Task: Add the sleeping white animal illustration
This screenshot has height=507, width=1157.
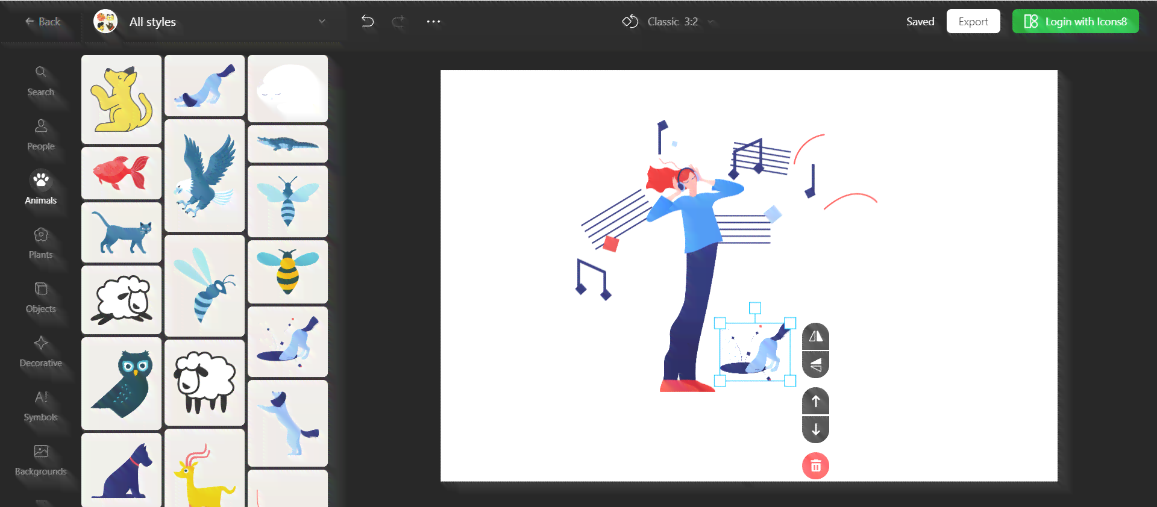Action: [x=287, y=89]
